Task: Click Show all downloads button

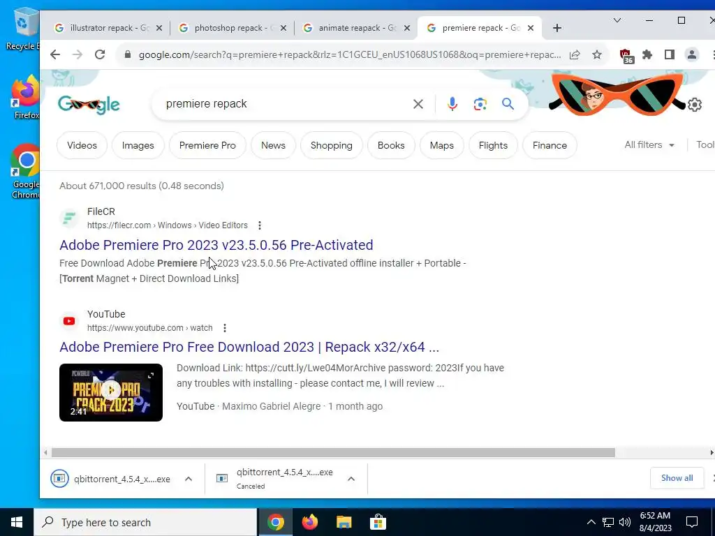Action: pos(677,478)
